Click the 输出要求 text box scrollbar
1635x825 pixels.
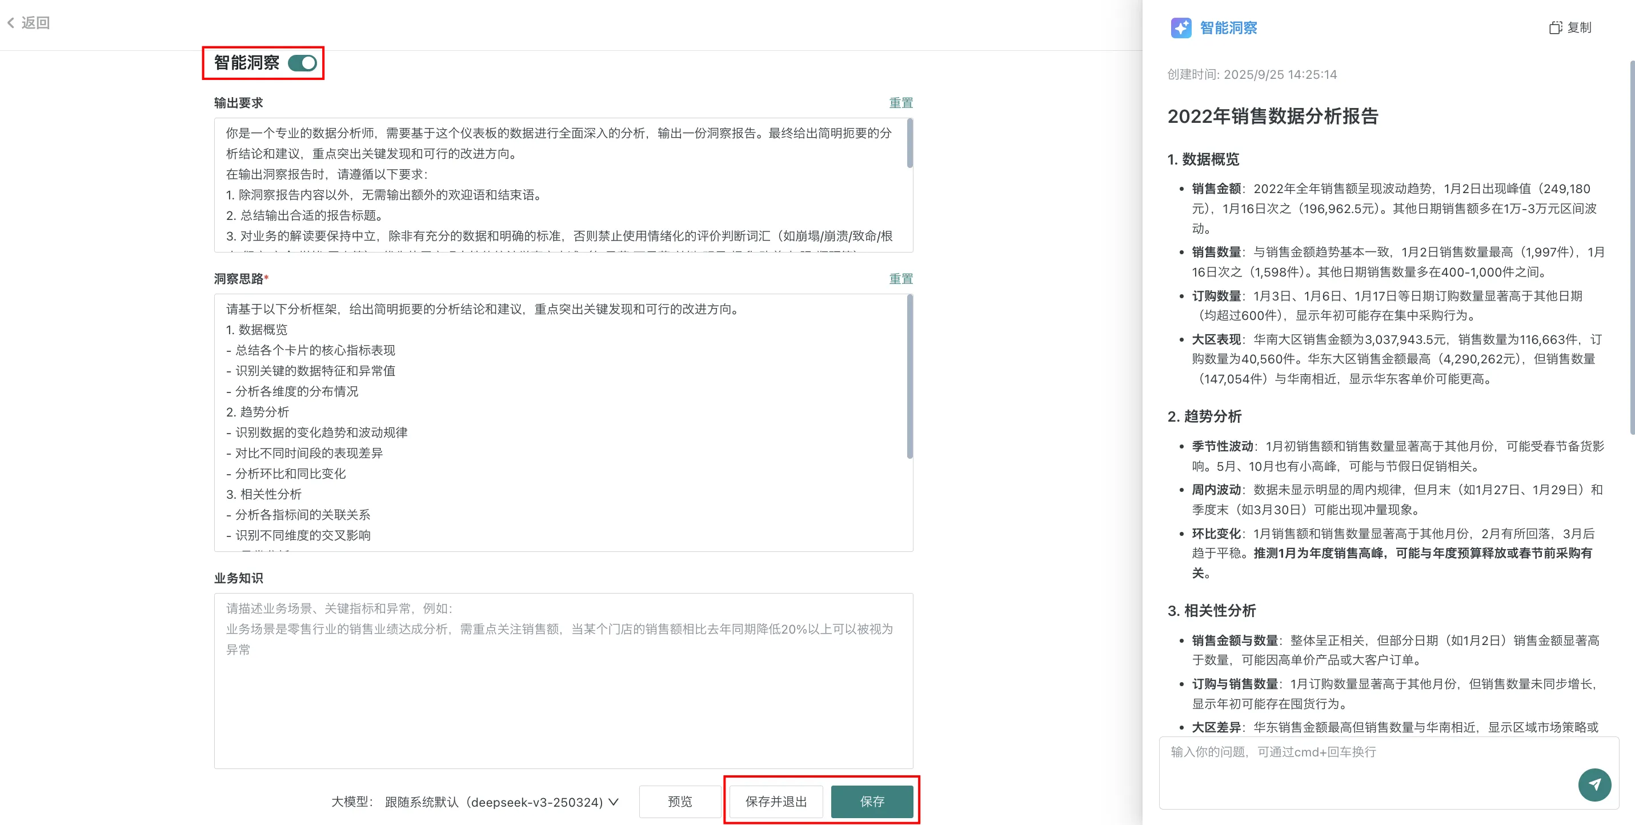(909, 143)
